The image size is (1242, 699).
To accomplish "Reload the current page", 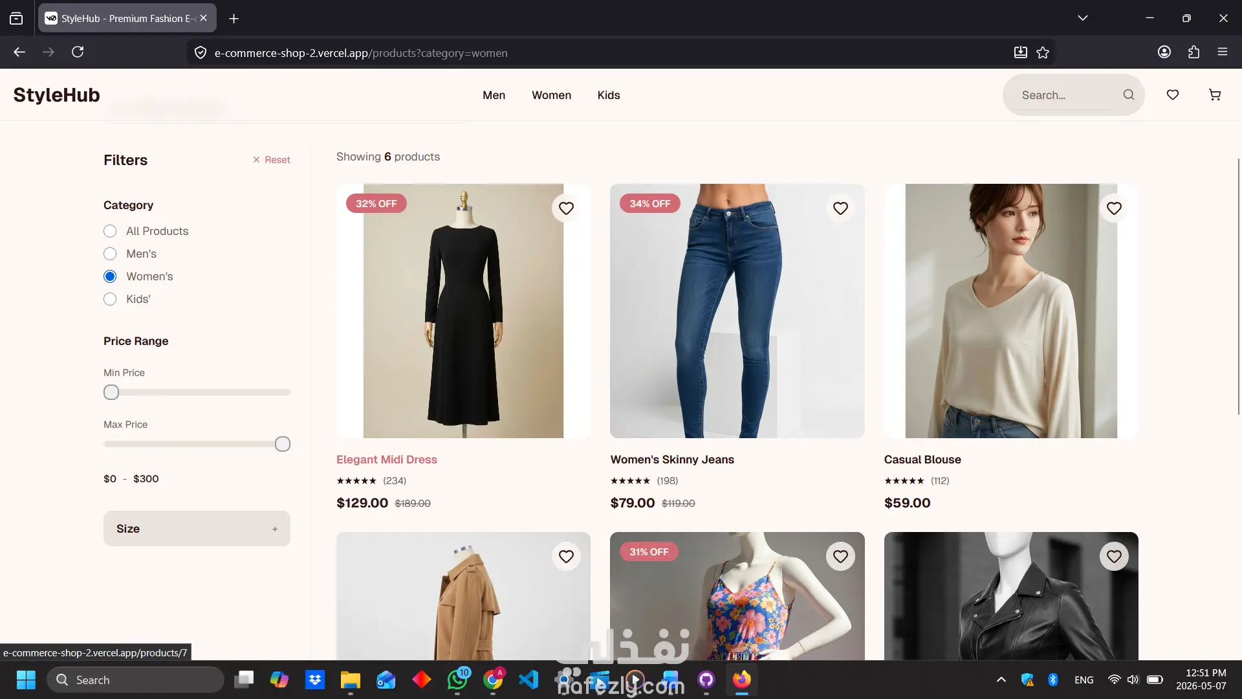I will coord(78,52).
